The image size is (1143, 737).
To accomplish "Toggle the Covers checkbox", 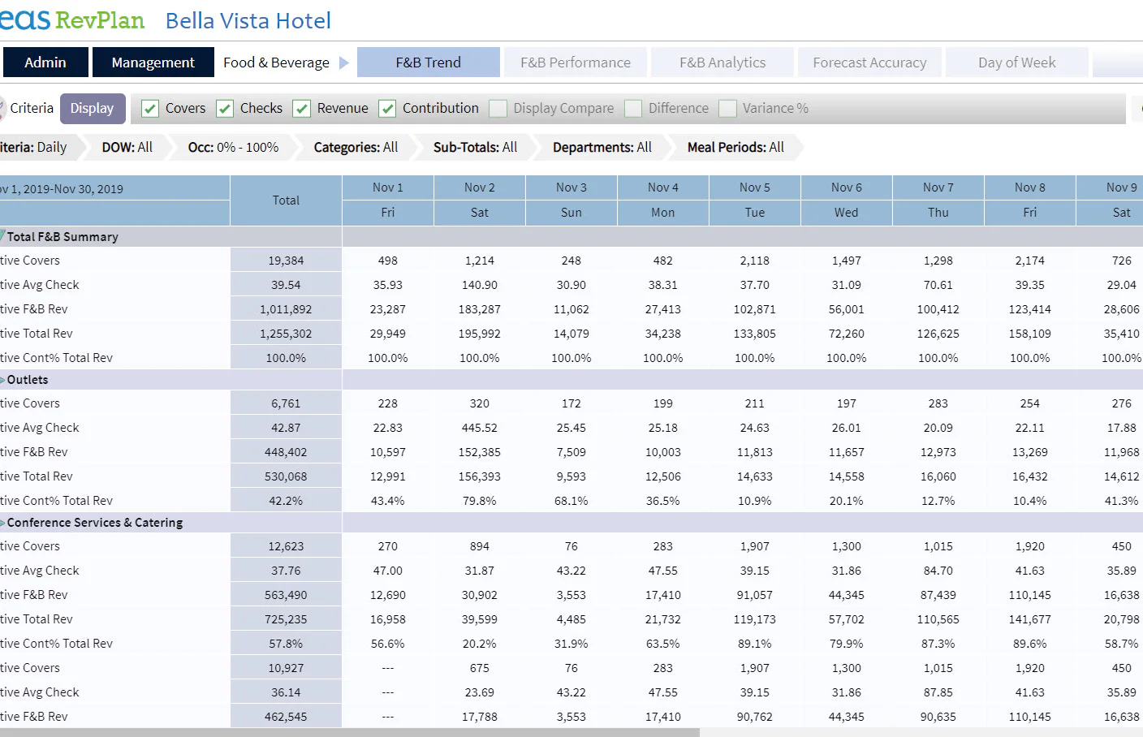I will 150,109.
